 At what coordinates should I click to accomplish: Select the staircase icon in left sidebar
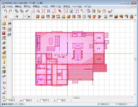coord(4,52)
